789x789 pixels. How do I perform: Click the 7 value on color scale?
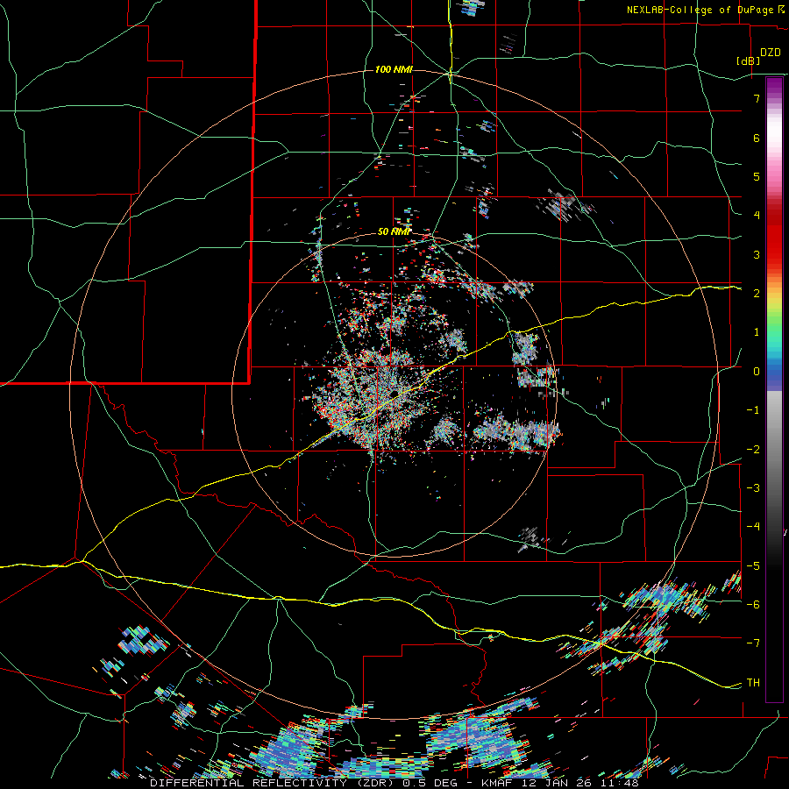click(757, 98)
